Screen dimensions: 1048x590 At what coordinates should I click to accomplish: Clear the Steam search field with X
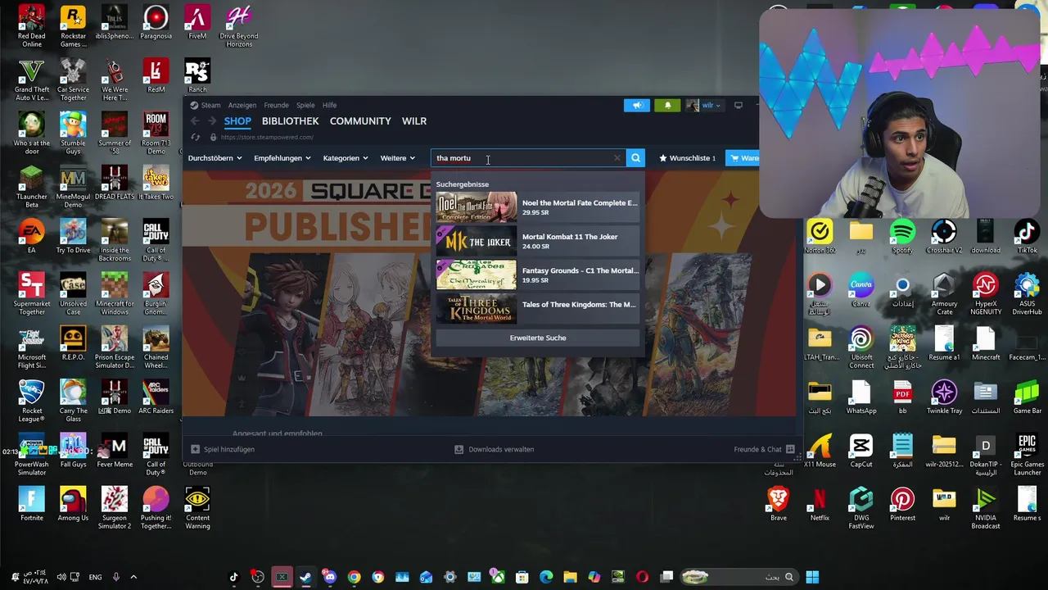(x=617, y=158)
